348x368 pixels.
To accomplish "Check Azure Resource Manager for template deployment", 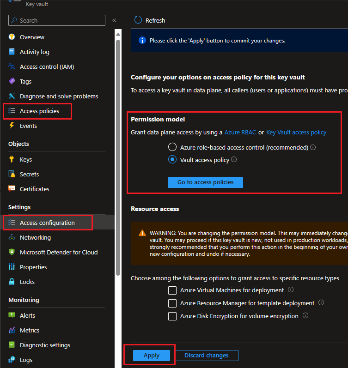I will [x=172, y=303].
